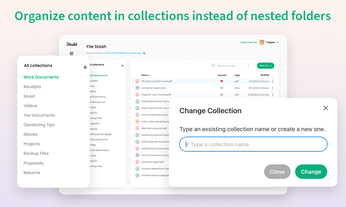Viewport: 346px width, 207px height.
Task: Click the sort icon beside All collections
Action: pos(85,66)
